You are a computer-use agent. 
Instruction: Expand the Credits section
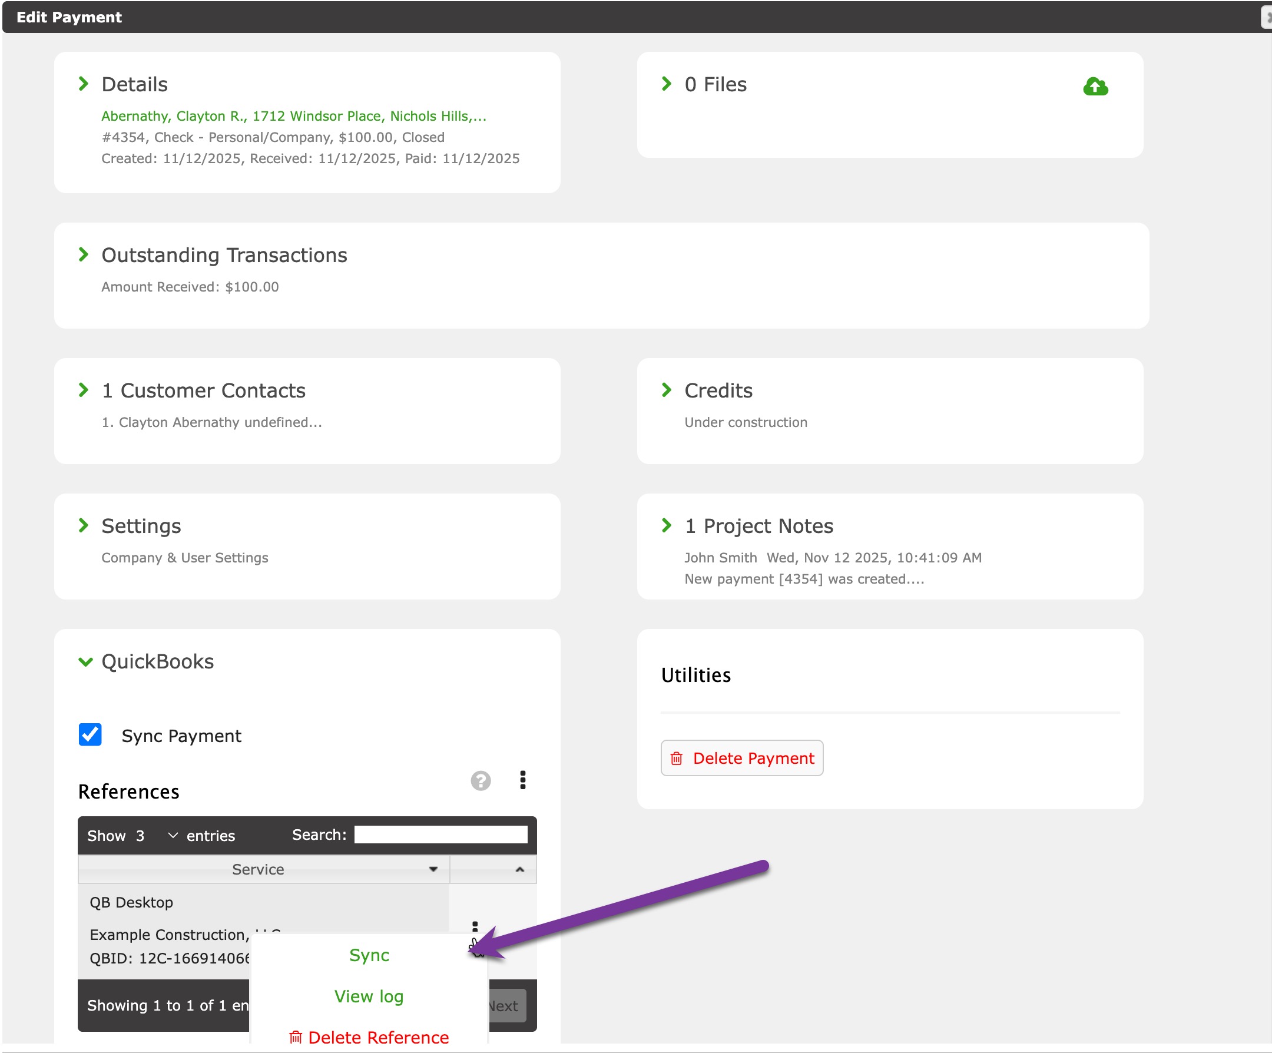pyautogui.click(x=666, y=390)
